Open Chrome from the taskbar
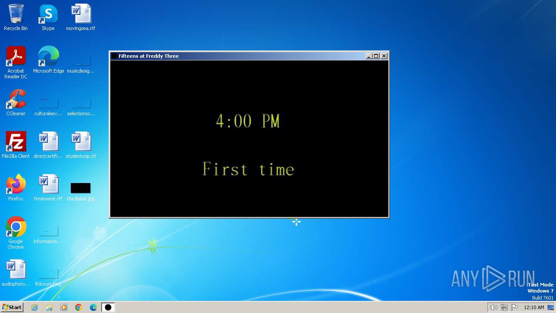 [x=79, y=307]
